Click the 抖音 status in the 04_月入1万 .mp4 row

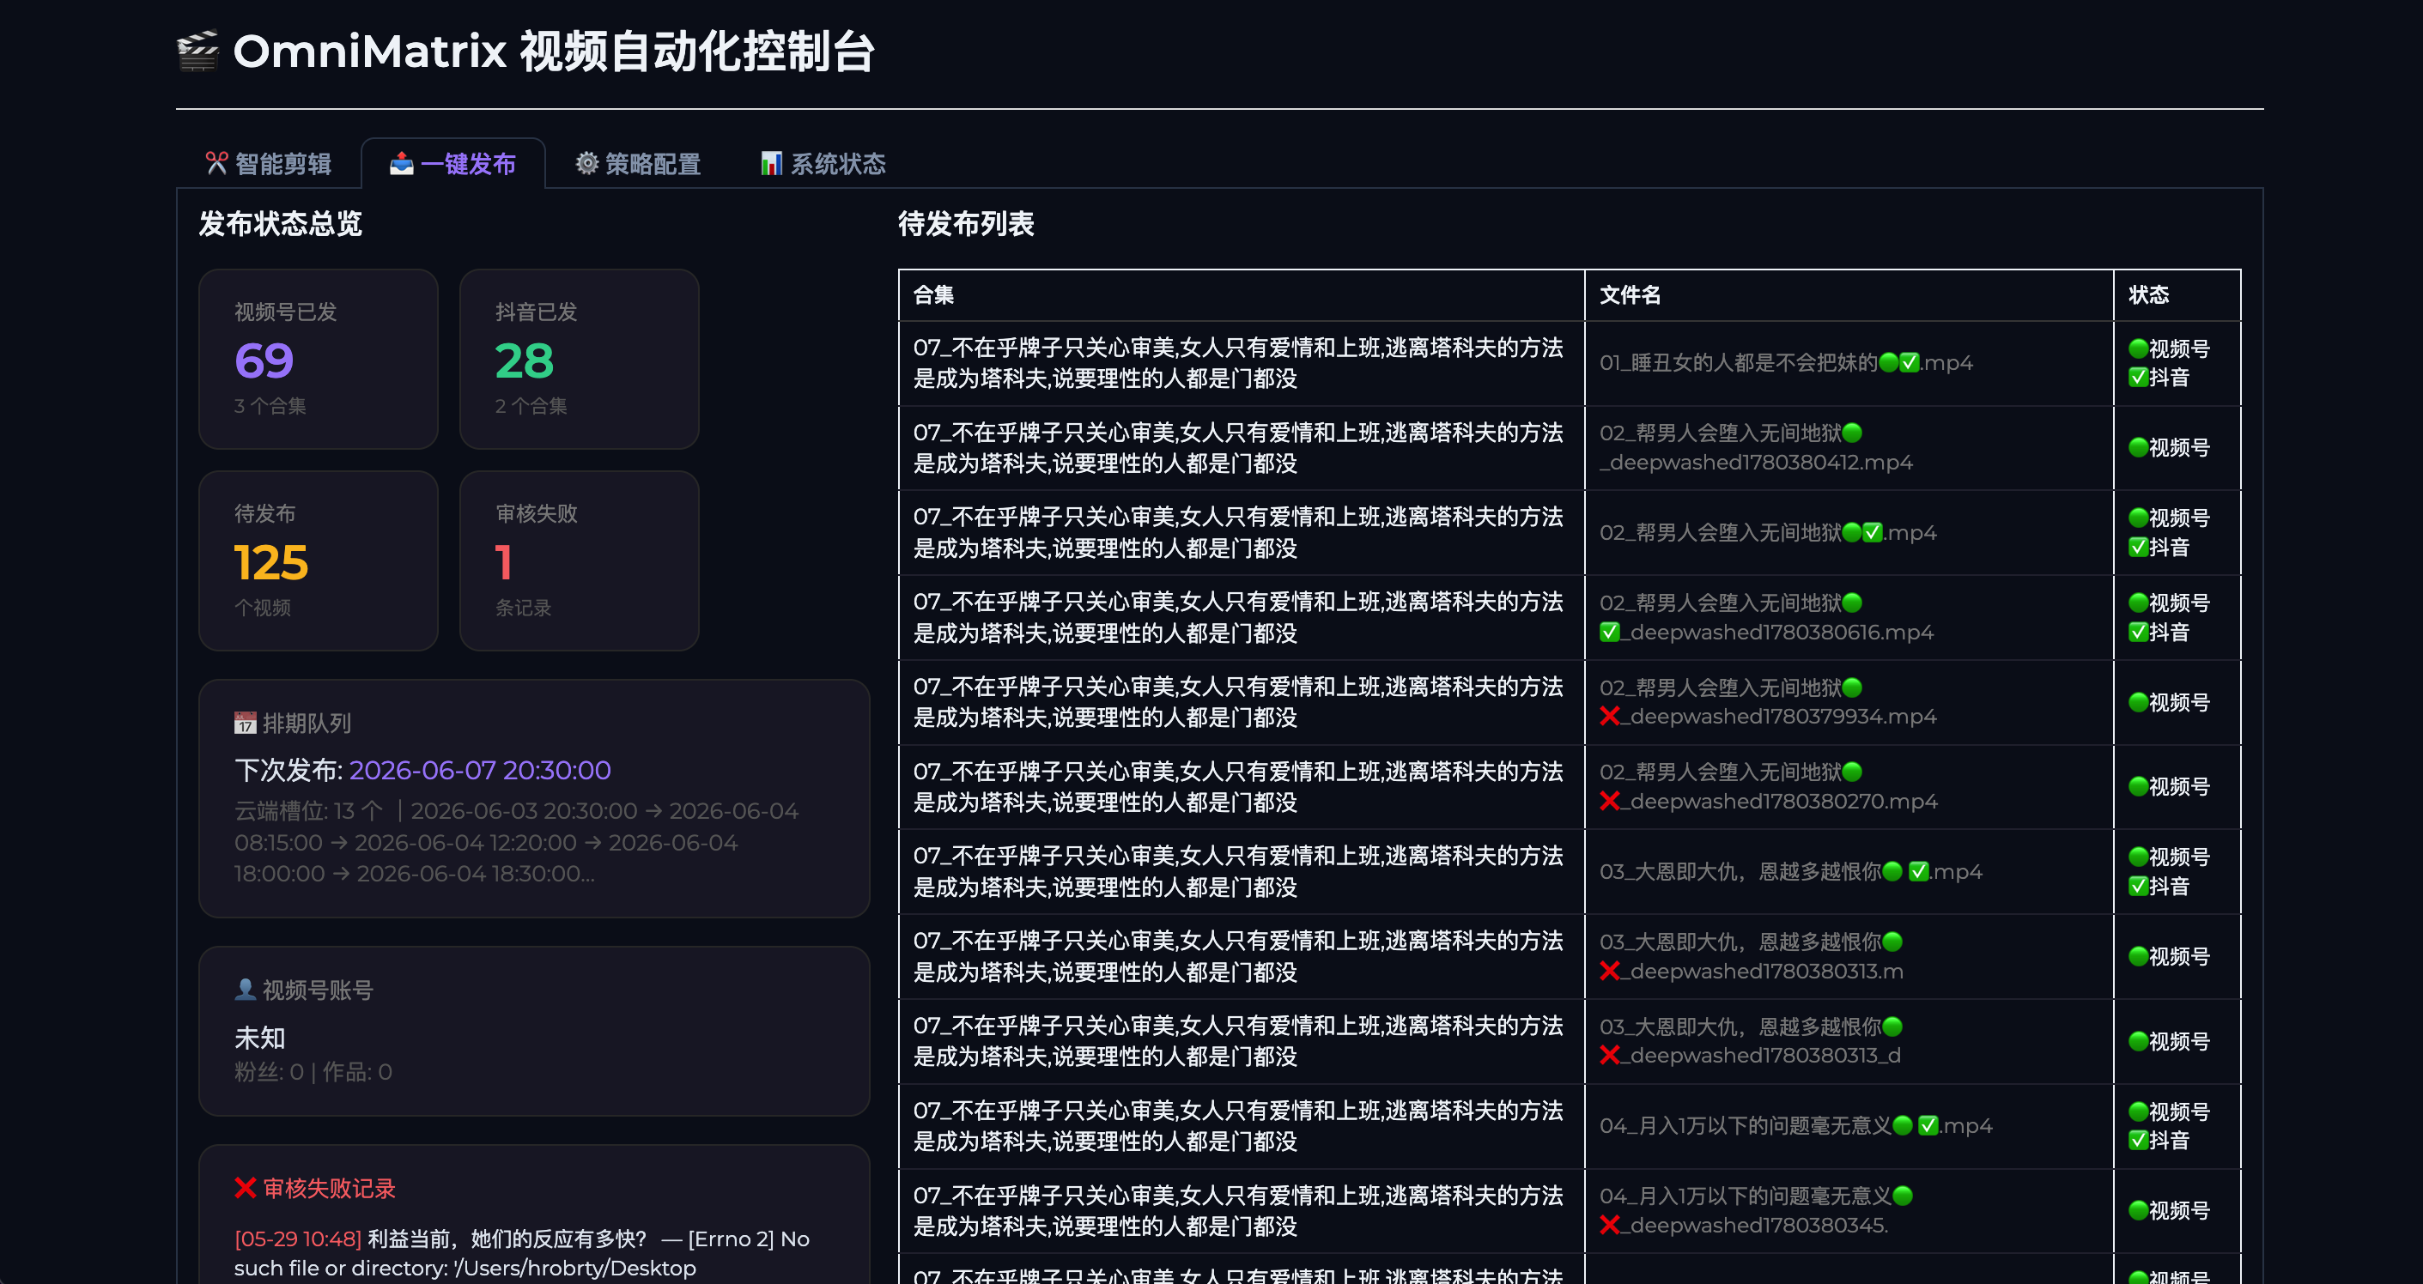pos(2159,1140)
